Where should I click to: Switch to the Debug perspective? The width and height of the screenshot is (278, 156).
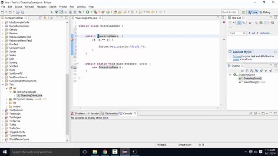(x=265, y=12)
